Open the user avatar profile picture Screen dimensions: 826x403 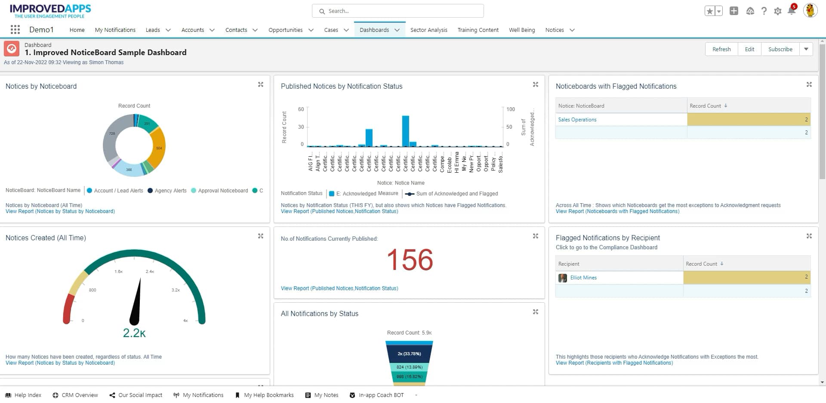(x=811, y=10)
